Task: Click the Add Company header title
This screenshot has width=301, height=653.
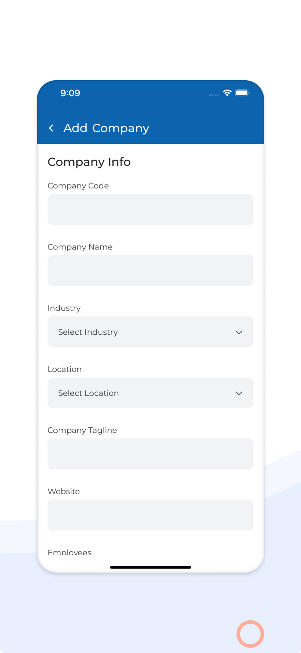Action: click(x=106, y=128)
